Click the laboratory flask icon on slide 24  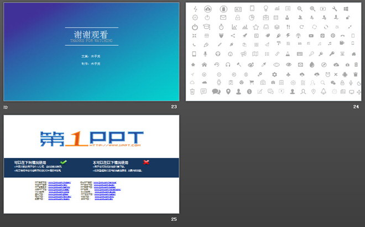(x=288, y=54)
